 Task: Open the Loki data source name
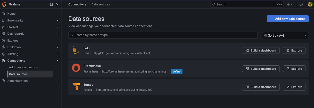tap(86, 48)
